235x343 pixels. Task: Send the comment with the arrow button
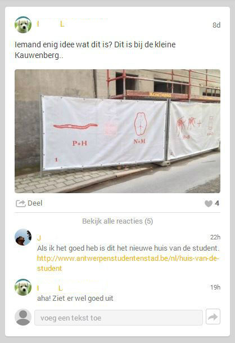click(213, 317)
